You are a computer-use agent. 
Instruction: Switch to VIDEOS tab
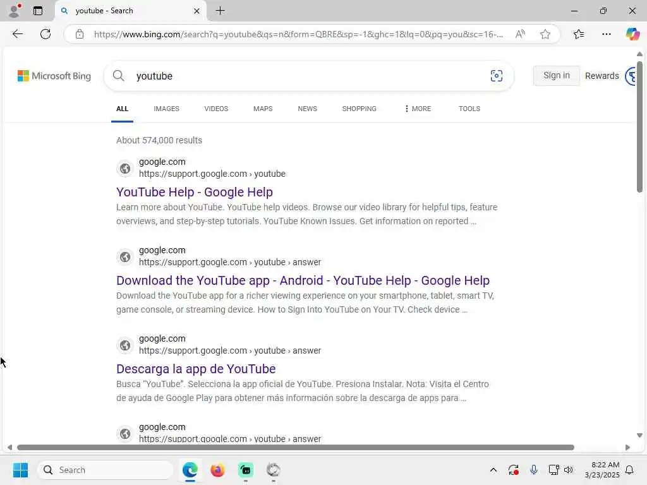(216, 109)
